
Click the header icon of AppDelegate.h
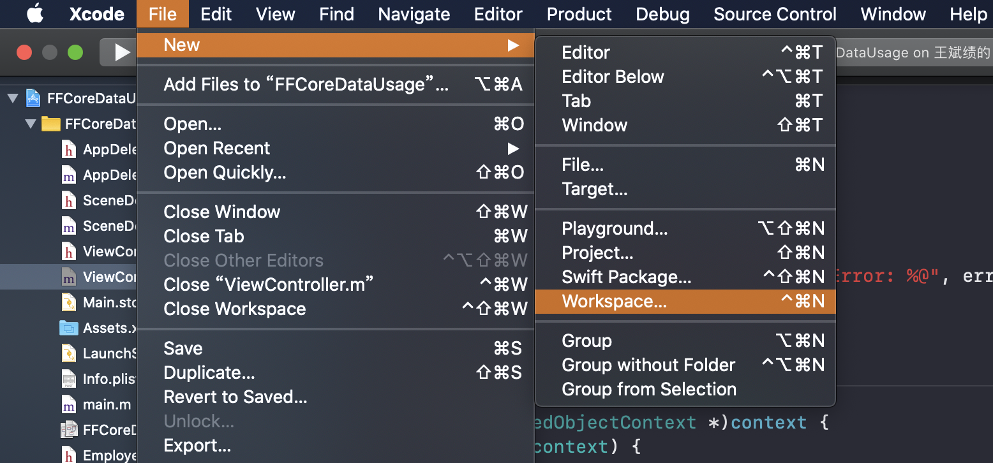68,149
